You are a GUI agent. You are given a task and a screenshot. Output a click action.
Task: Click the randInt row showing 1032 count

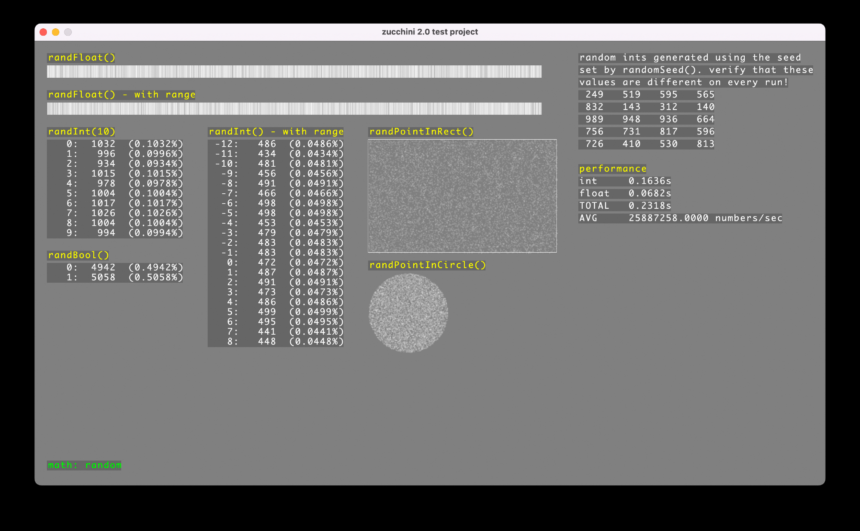click(x=115, y=144)
